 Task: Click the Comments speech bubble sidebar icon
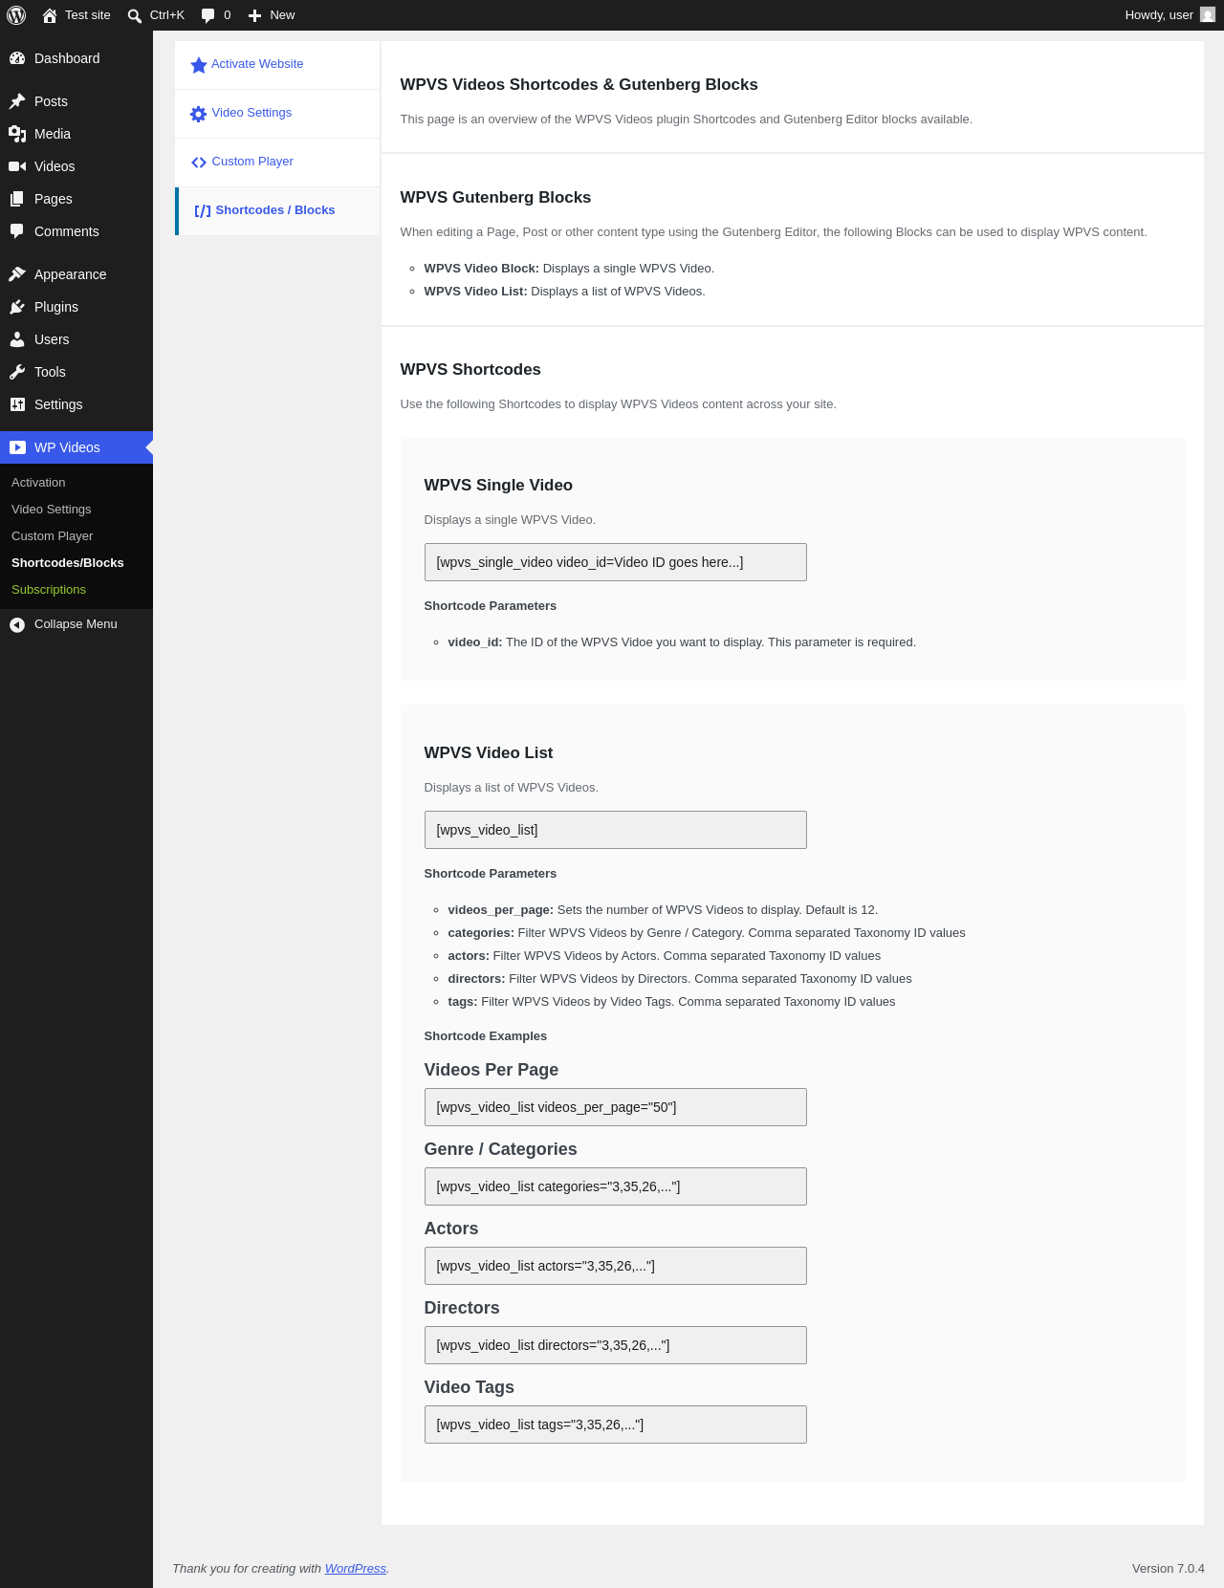click(x=17, y=231)
